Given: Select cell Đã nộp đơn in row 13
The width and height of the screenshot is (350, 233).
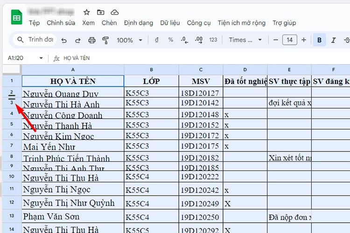Looking at the screenshot, I should click(289, 216).
